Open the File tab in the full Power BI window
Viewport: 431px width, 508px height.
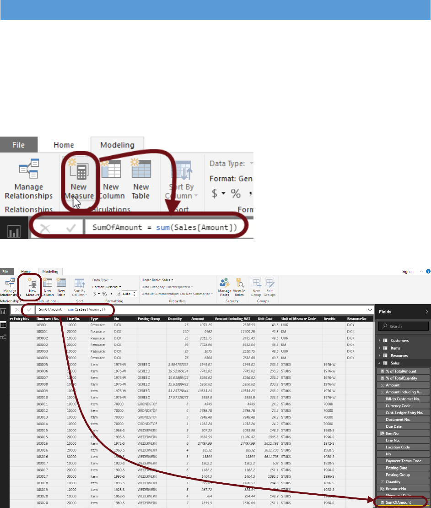(5, 272)
